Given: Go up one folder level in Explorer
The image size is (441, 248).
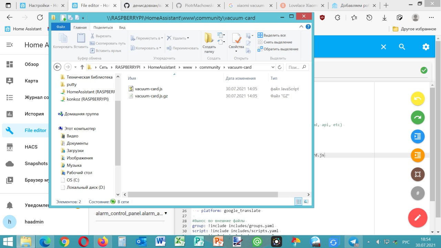Looking at the screenshot, I should pyautogui.click(x=82, y=67).
